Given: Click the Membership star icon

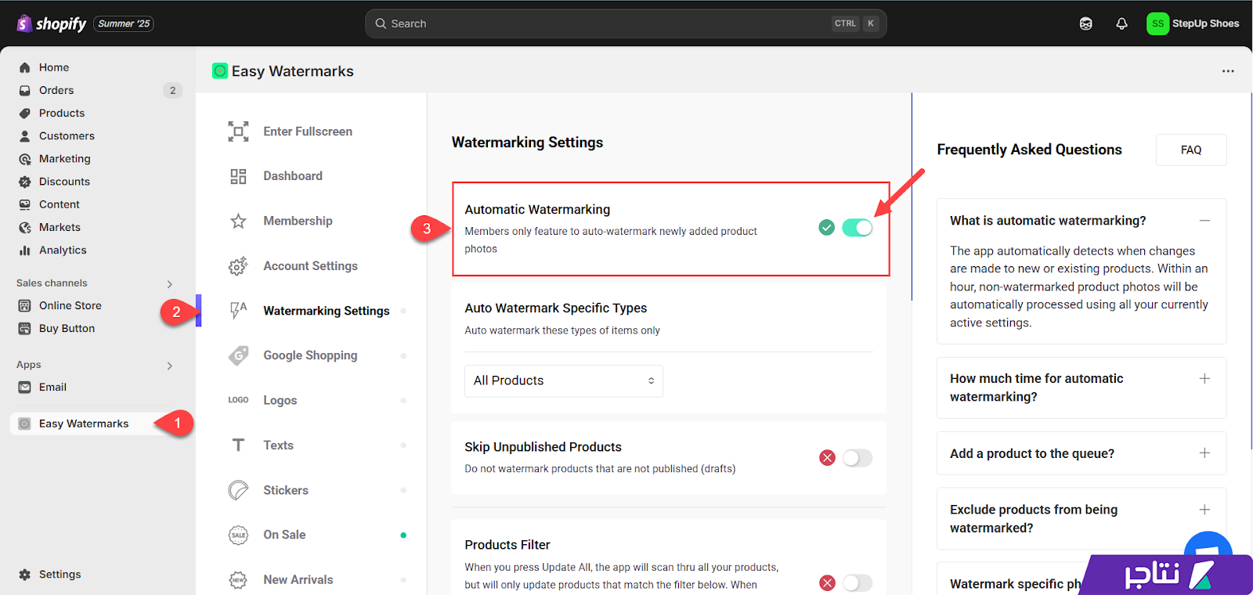Looking at the screenshot, I should pos(238,221).
